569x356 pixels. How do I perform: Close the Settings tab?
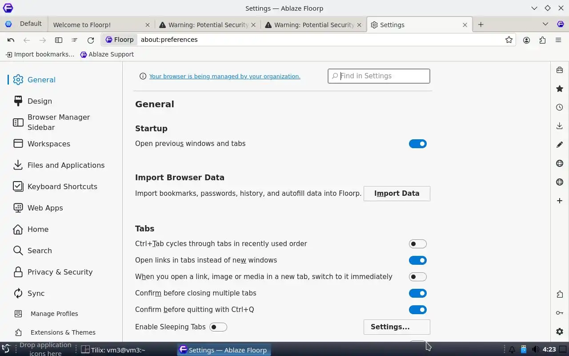coord(465,25)
